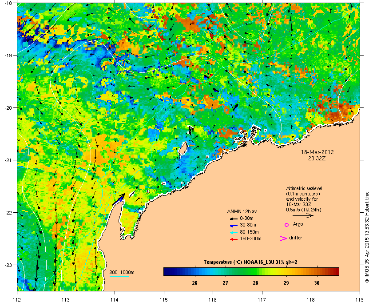Click longitude axis label 118
This screenshot has height=302, width=373.
click(x=311, y=300)
